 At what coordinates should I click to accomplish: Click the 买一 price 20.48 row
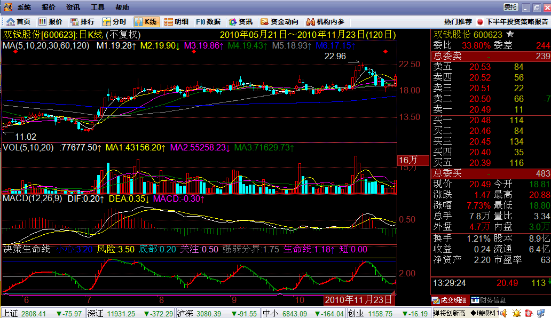(x=491, y=121)
